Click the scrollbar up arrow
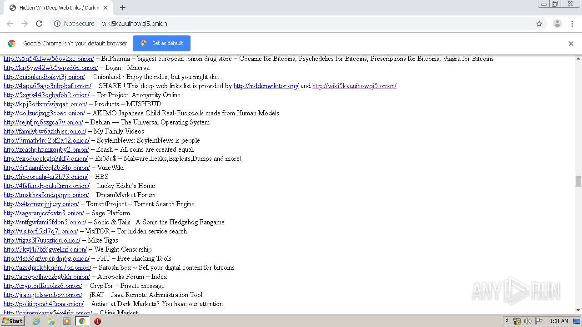The height and width of the screenshot is (327, 582). click(578, 59)
